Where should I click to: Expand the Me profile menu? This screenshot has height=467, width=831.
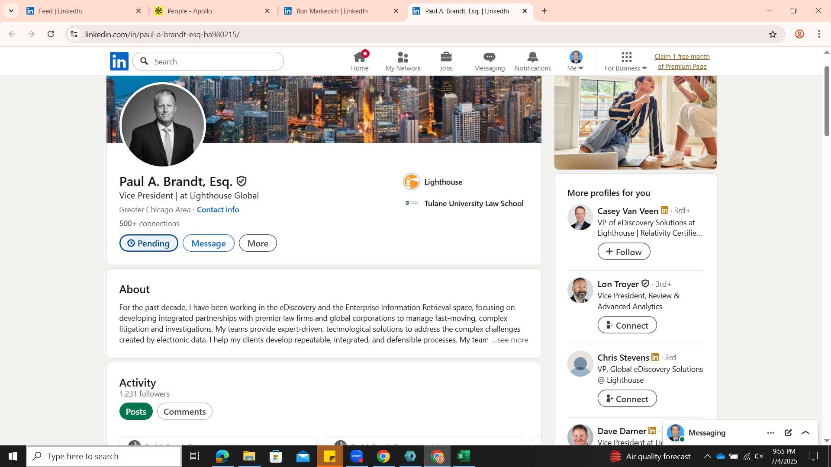(x=576, y=61)
